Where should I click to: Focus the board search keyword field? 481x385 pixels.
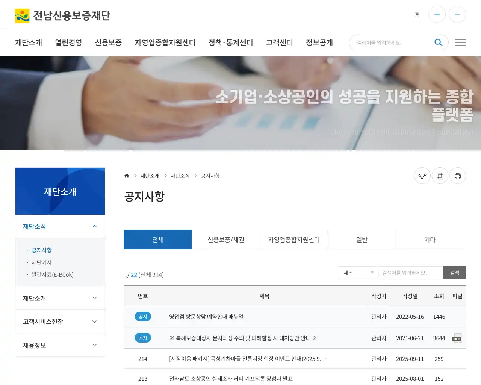tap(410, 273)
